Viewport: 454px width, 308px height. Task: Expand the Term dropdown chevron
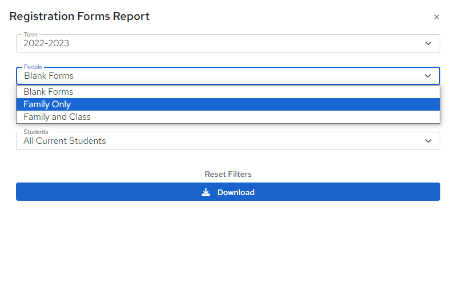(428, 43)
